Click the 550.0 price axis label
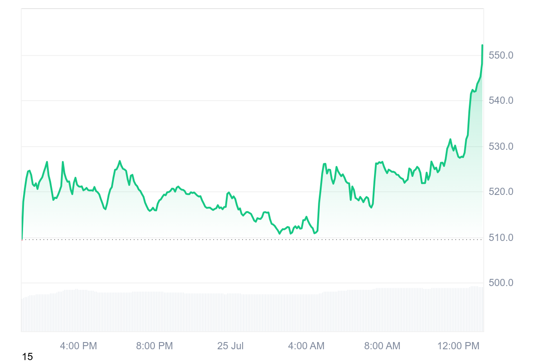542x361 pixels. pos(501,56)
